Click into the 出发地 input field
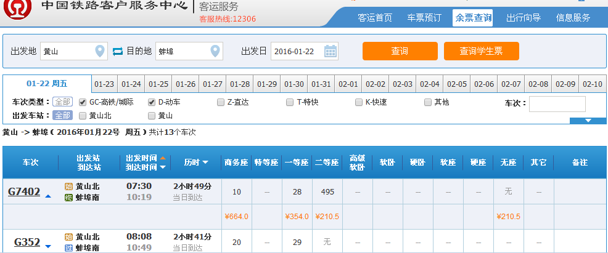Screen dimensions: 608x253 click(74, 51)
